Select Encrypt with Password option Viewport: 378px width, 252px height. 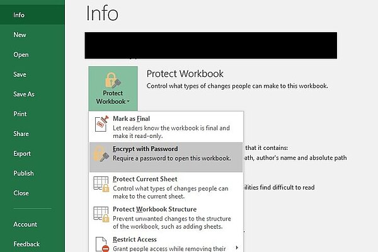(166, 157)
